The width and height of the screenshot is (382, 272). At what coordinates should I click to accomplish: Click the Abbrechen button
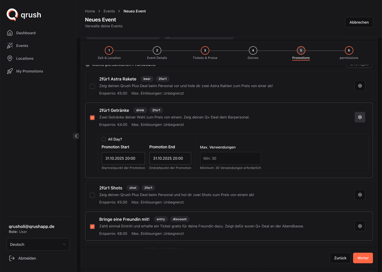359,22
